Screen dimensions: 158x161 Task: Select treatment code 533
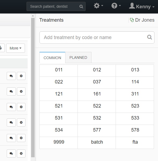click(135, 119)
